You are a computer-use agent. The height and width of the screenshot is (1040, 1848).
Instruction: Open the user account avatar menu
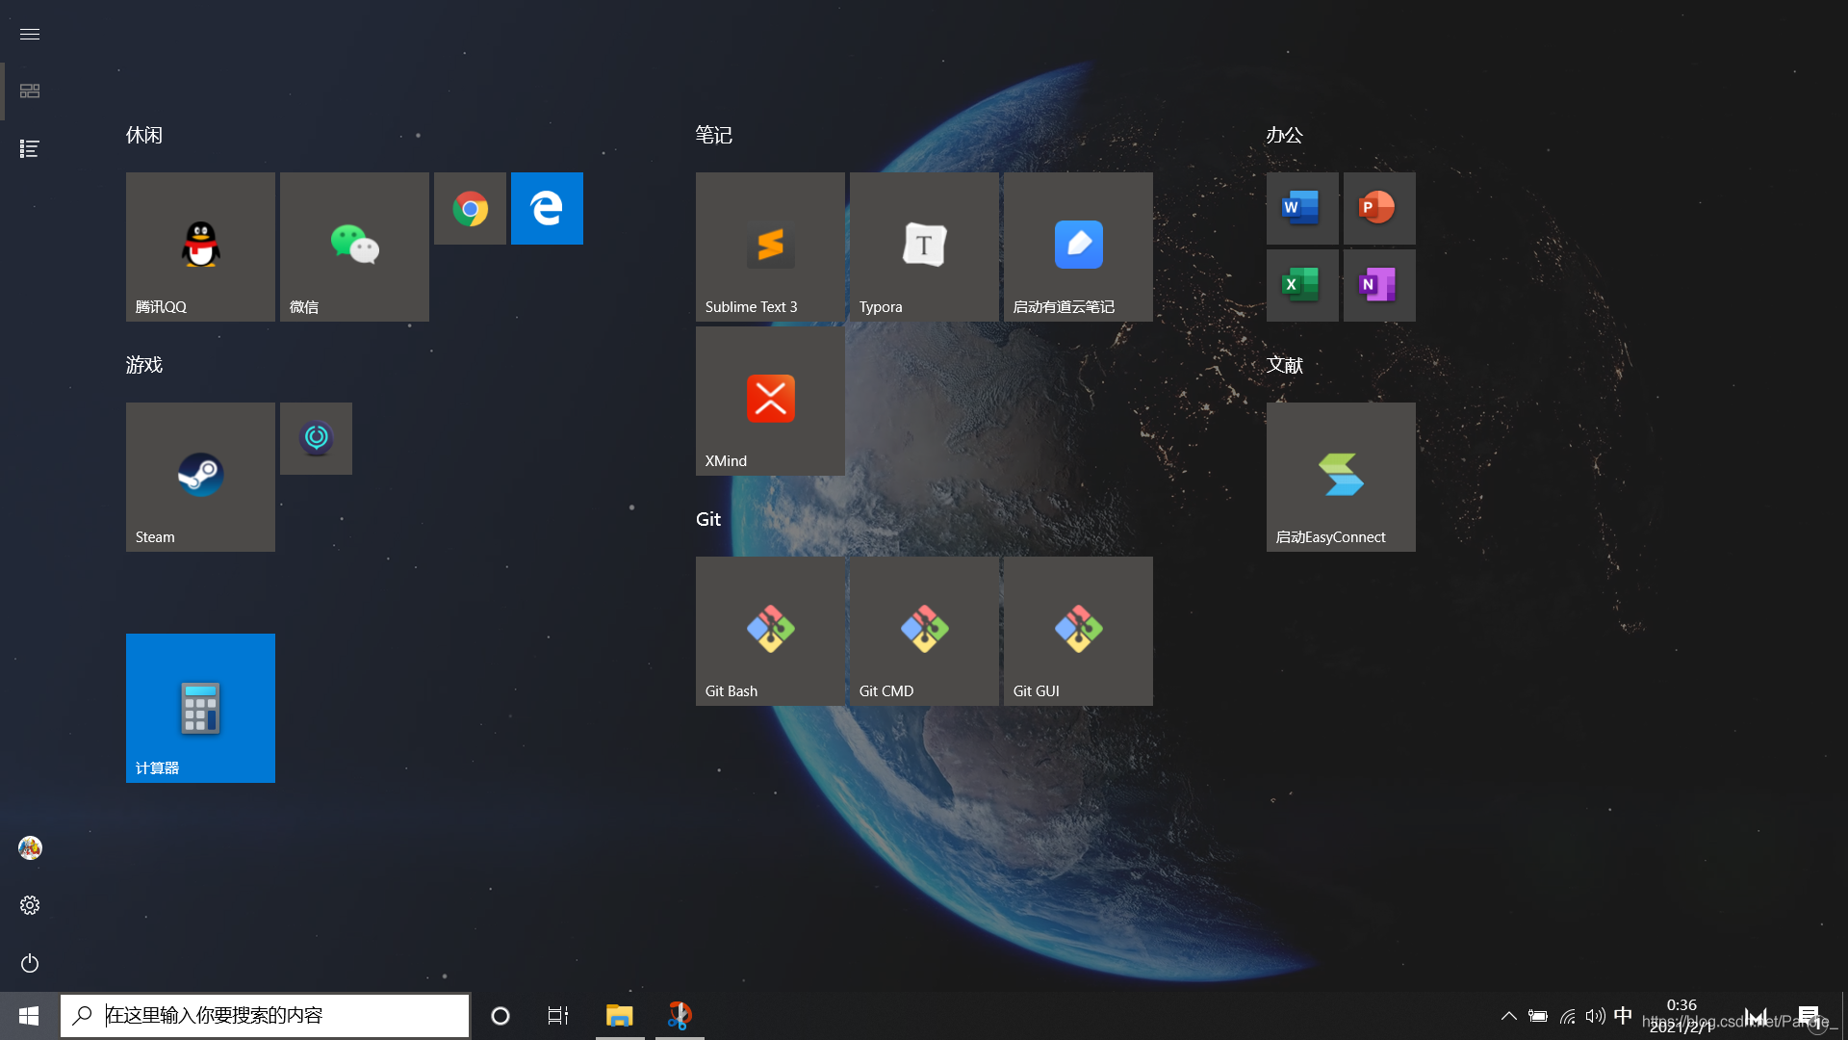pos(30,847)
